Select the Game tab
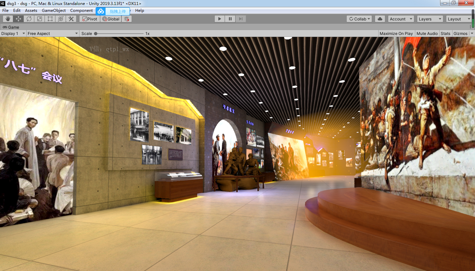475x271 pixels. 11,27
